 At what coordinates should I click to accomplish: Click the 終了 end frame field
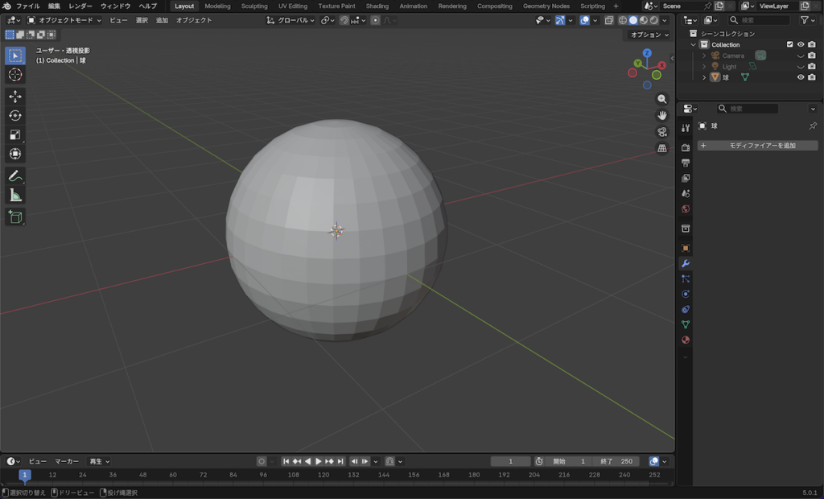(617, 461)
